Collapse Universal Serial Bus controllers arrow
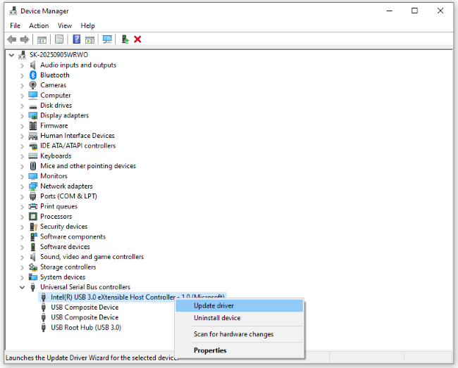 (x=23, y=288)
